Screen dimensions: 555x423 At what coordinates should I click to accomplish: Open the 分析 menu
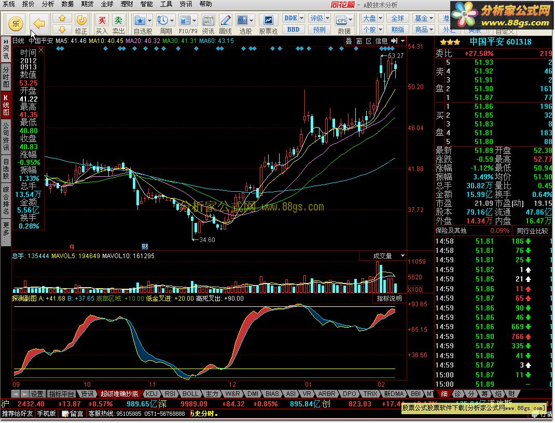coord(48,4)
